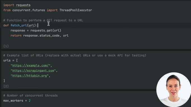The width and height of the screenshot is (191, 107).
Task: Select the cell execution marker [2]
Action: (x=6, y=86)
